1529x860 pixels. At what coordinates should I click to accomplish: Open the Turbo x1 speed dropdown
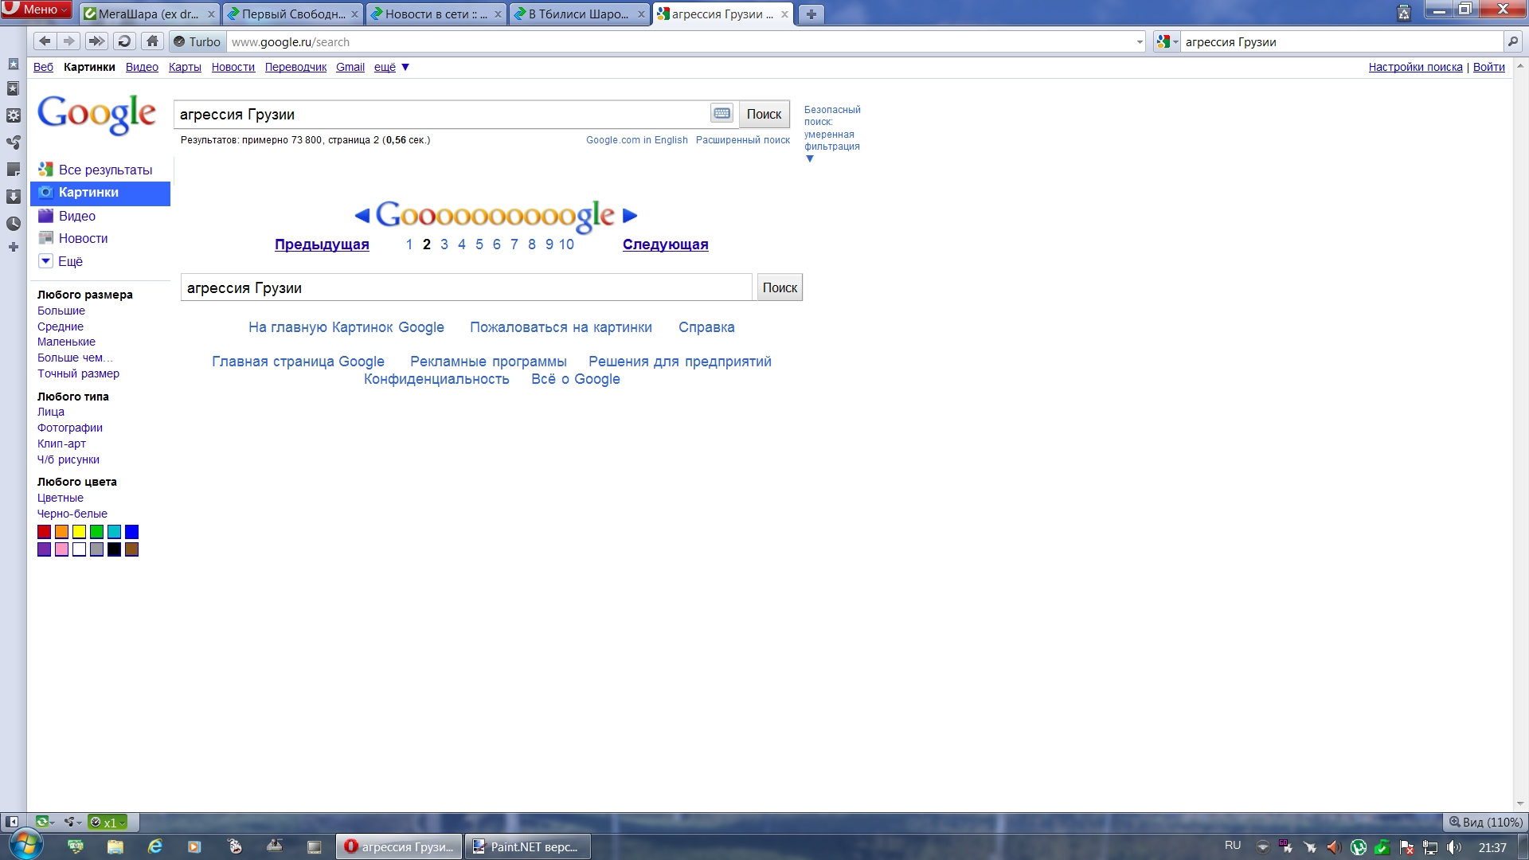tap(107, 823)
